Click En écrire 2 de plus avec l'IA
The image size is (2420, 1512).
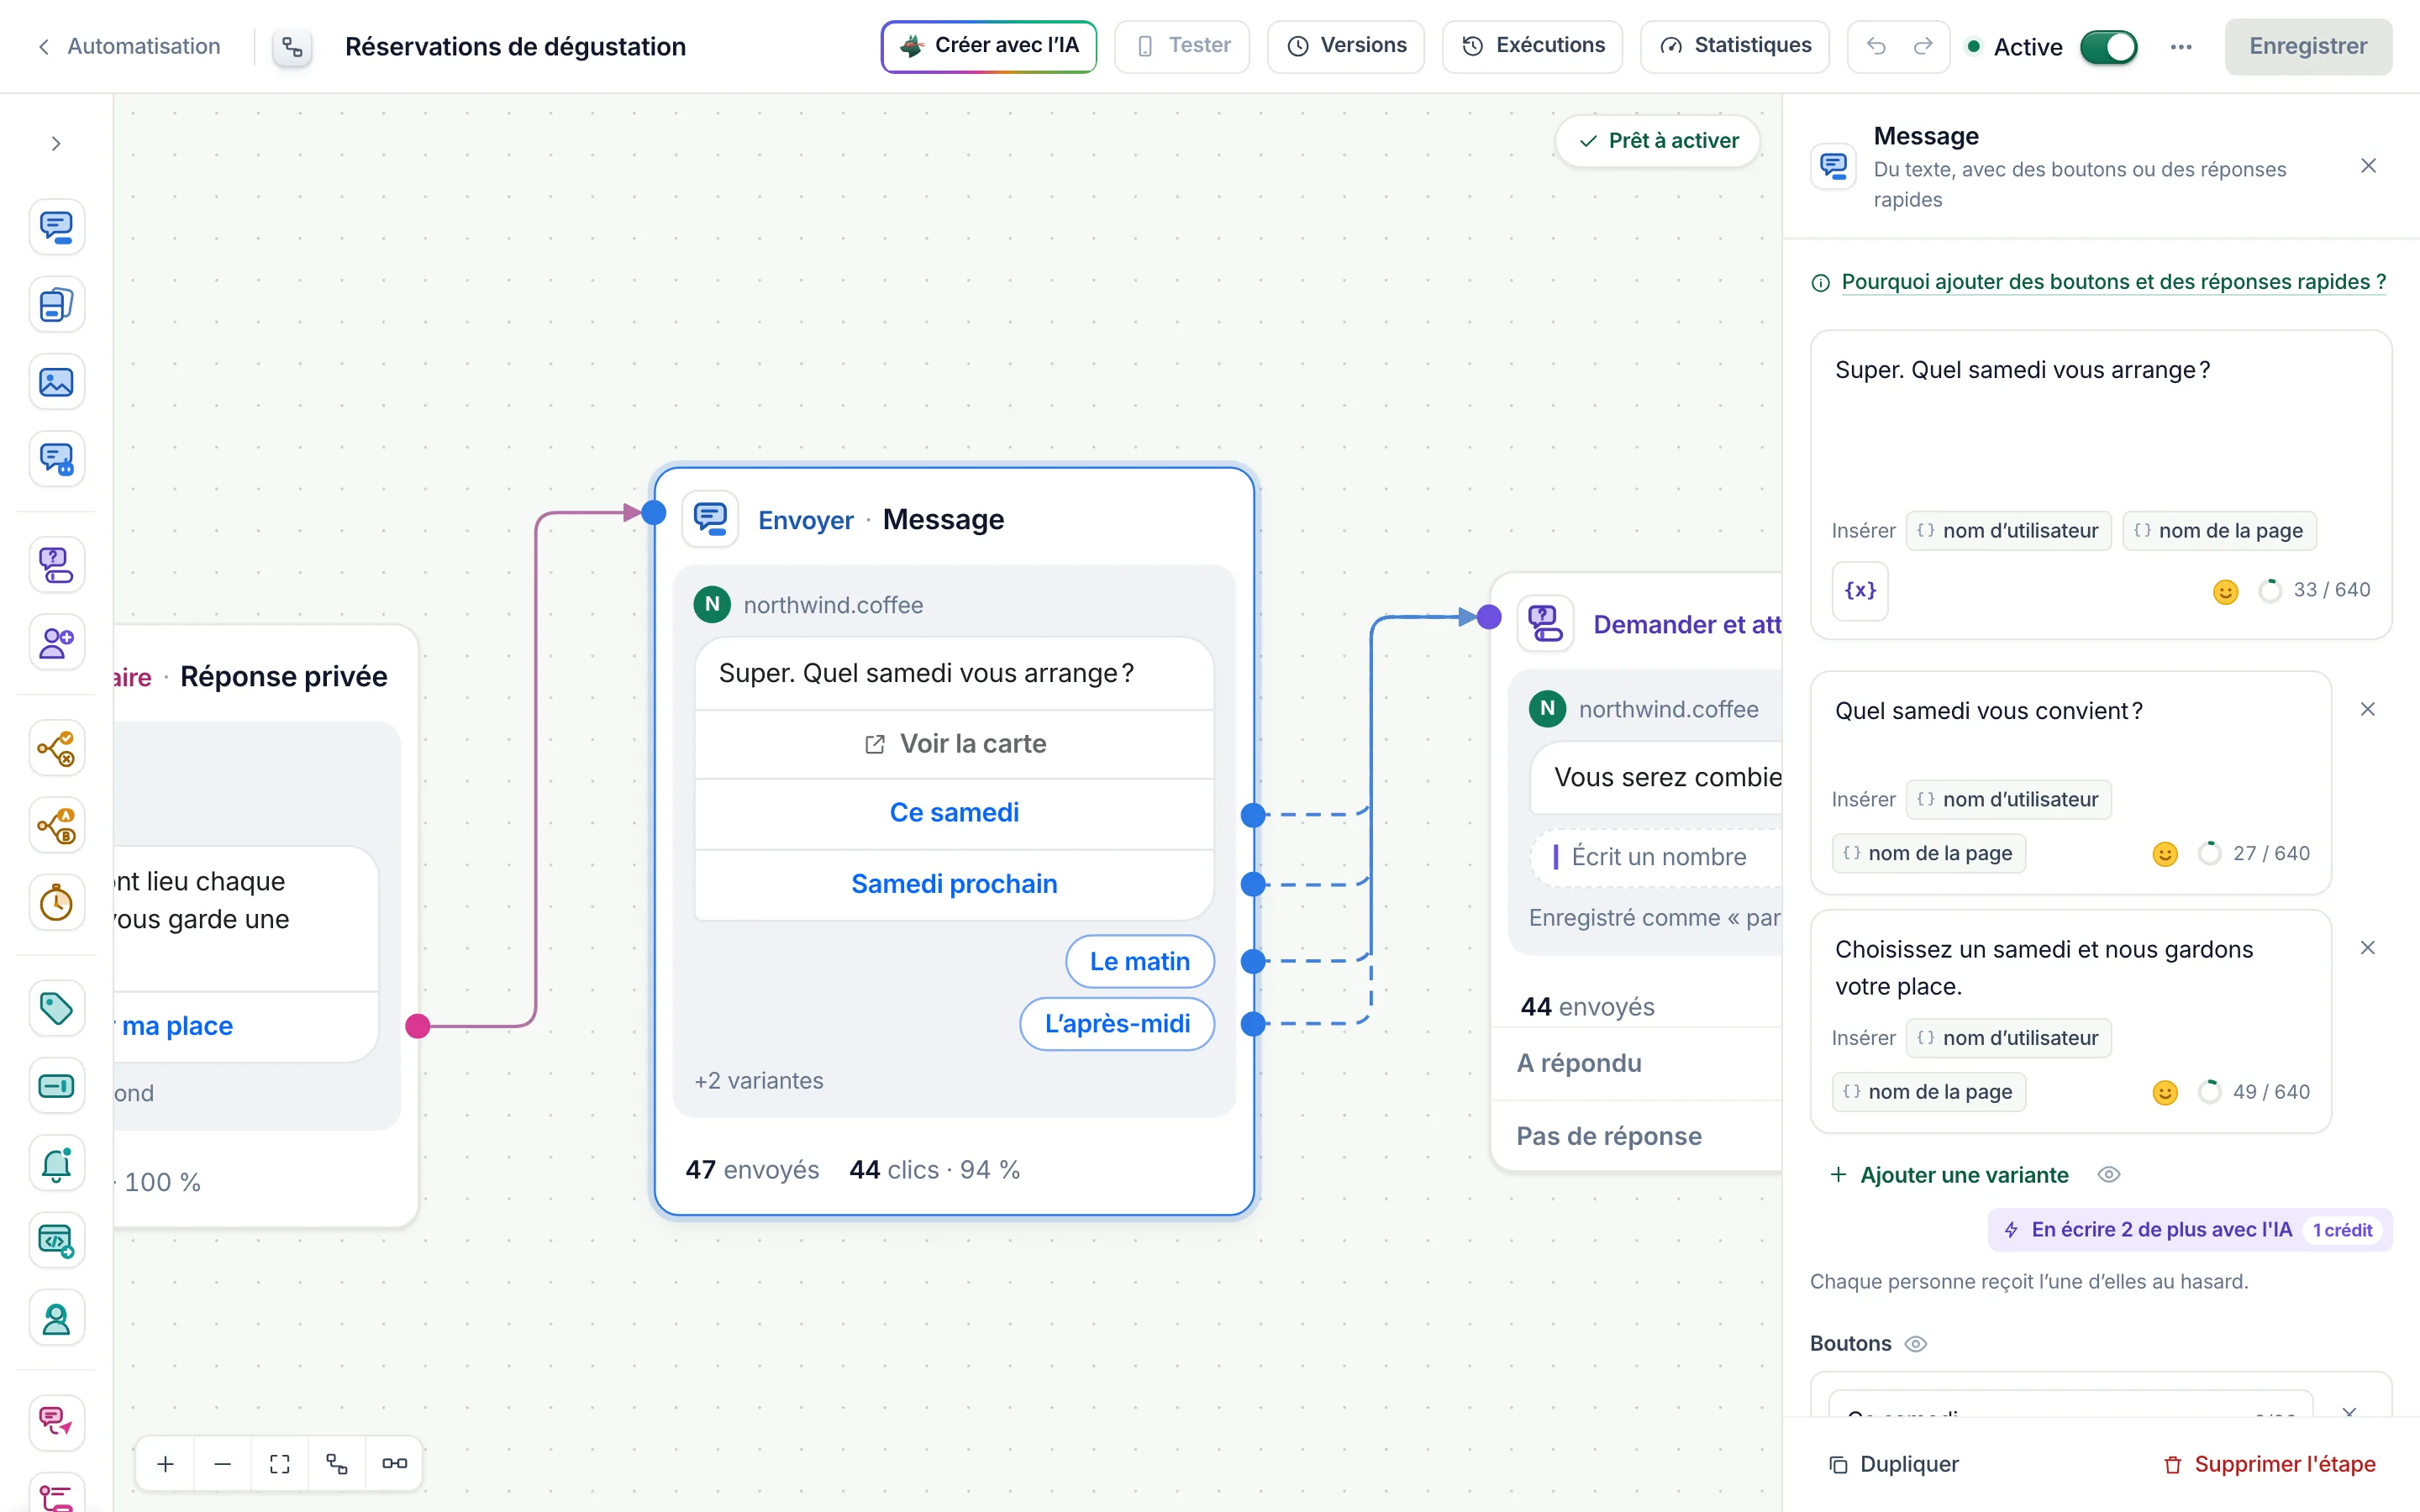[2190, 1230]
